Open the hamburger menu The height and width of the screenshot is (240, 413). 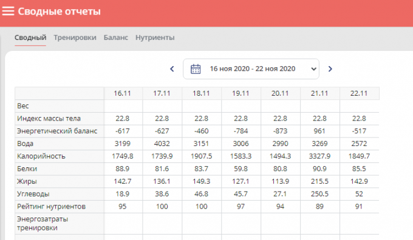click(8, 12)
